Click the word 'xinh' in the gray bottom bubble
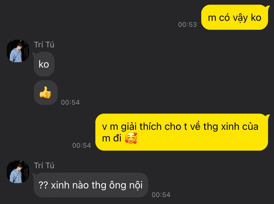The width and height of the screenshot is (274, 204). pyautogui.click(x=60, y=185)
